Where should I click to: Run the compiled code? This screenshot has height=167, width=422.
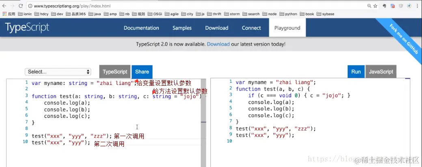click(356, 72)
